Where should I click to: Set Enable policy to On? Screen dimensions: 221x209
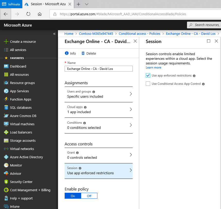tap(73, 196)
